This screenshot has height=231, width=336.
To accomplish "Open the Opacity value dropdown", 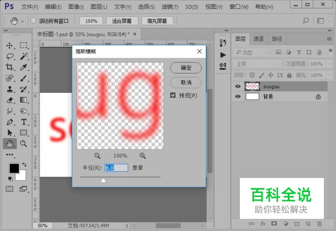I will (x=329, y=64).
